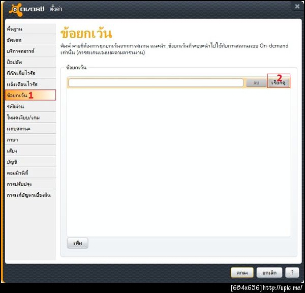
Task: Go to the บัญชี section
Action: coord(30,162)
